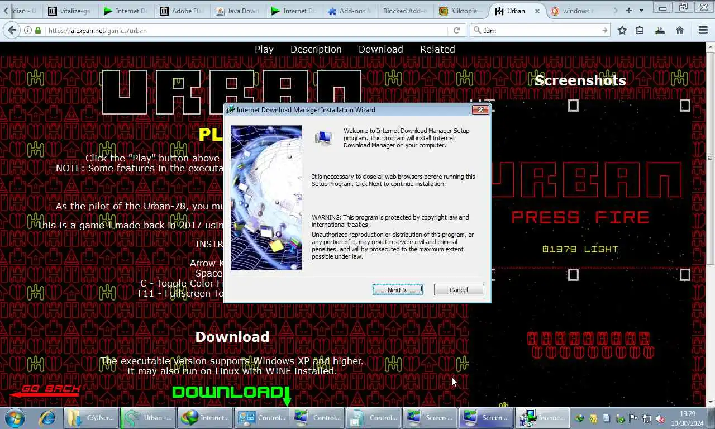Open the network tray icon
Image resolution: width=715 pixels, height=429 pixels.
click(x=646, y=418)
